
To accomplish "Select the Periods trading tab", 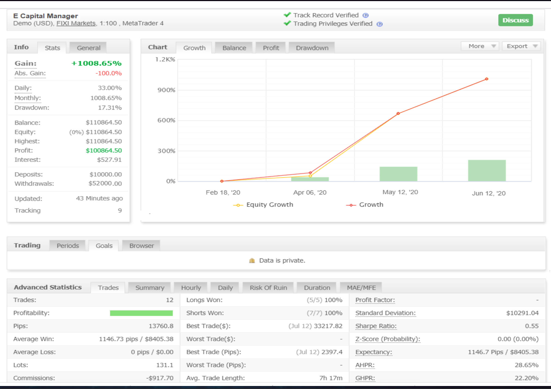I will coord(68,246).
